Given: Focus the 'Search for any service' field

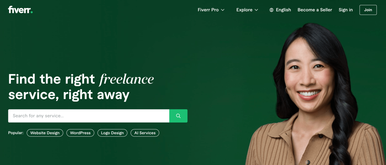Looking at the screenshot, I should [x=88, y=116].
